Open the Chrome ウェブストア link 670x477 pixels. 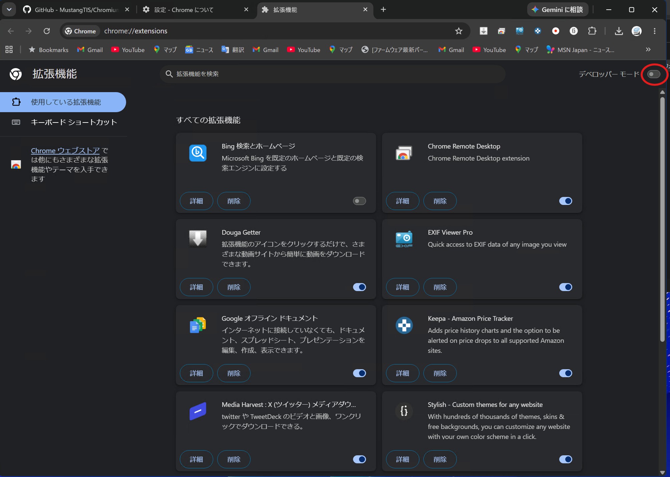pos(65,151)
